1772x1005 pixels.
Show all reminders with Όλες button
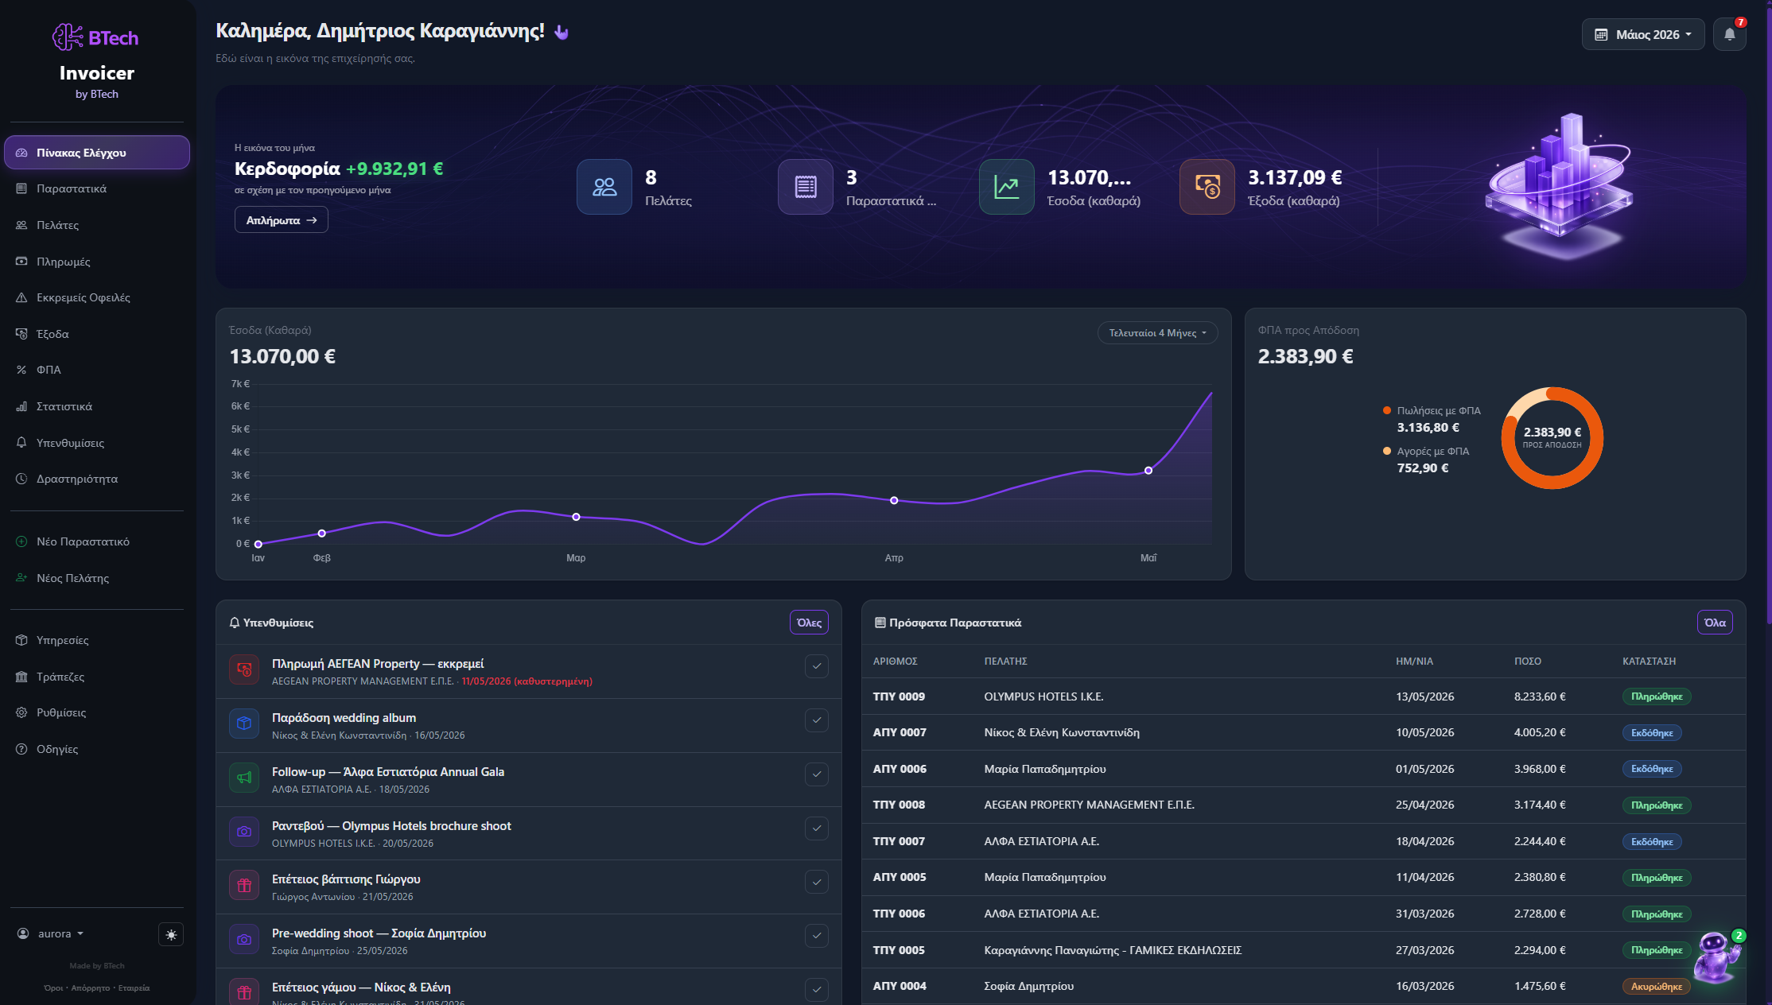point(809,623)
